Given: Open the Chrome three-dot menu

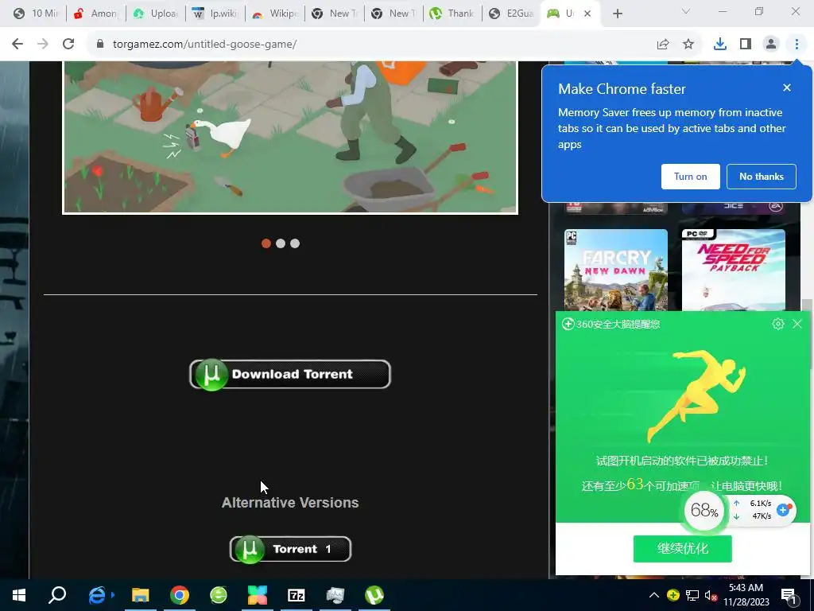Looking at the screenshot, I should (x=797, y=45).
